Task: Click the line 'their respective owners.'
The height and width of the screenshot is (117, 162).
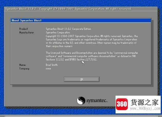Action: [59, 46]
